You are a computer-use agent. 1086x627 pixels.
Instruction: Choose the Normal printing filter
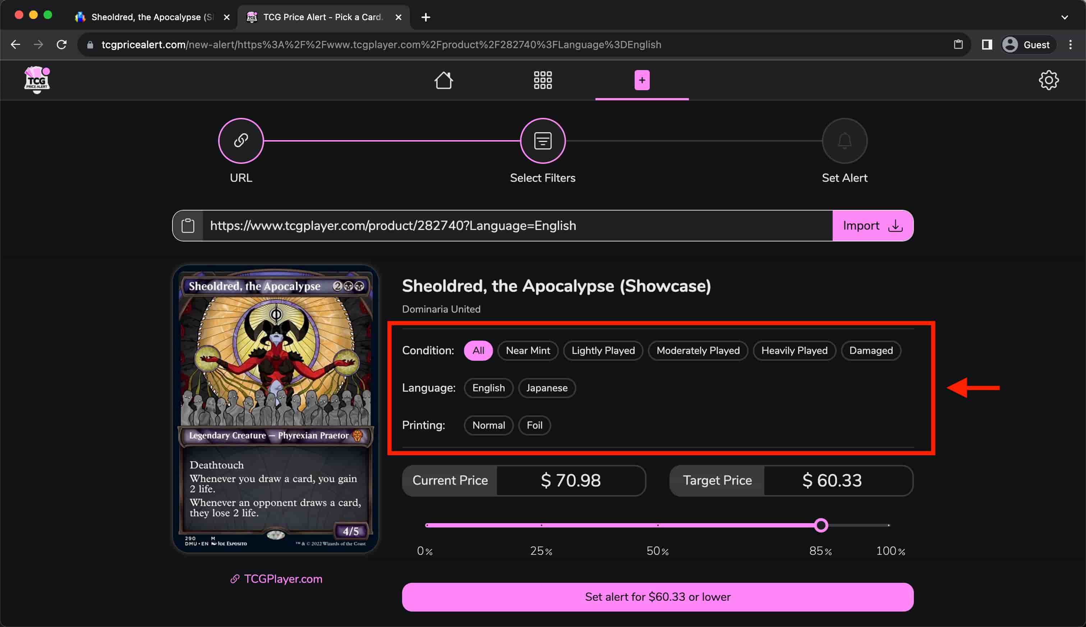point(488,425)
